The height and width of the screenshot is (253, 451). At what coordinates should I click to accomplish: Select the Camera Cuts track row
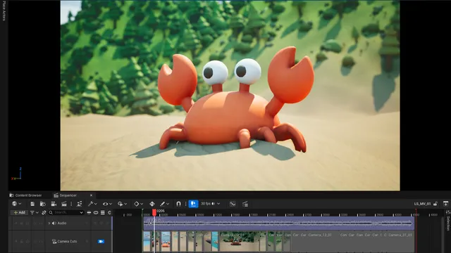click(60, 242)
